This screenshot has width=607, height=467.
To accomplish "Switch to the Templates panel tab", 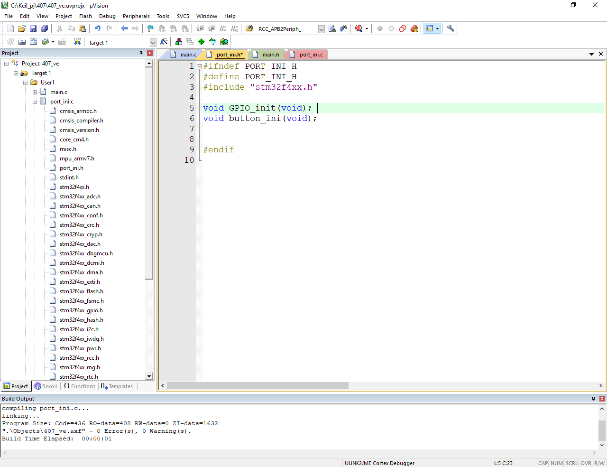I will 117,386.
